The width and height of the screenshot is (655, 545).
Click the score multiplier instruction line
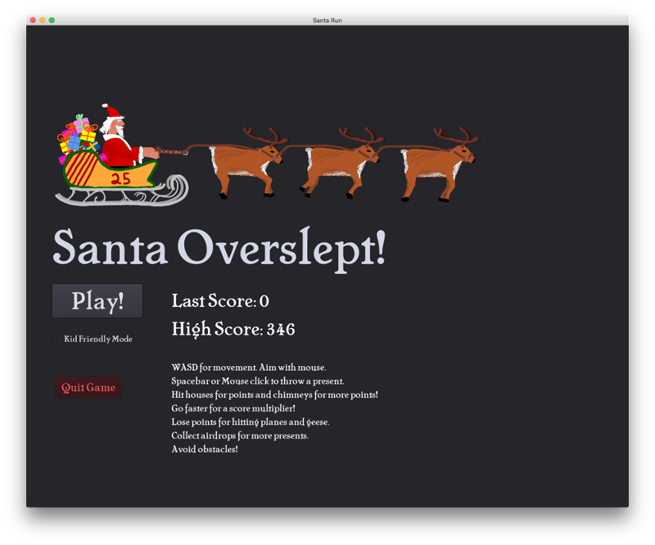coord(232,409)
